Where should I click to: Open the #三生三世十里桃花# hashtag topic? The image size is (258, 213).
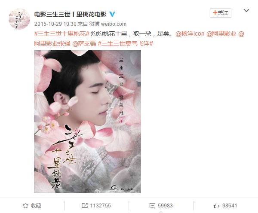click(61, 34)
